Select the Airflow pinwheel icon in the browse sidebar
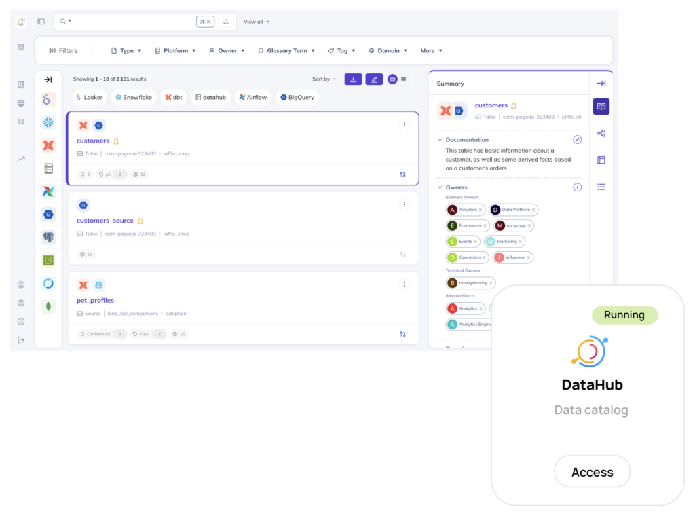Image resolution: width=695 pixels, height=516 pixels. [x=48, y=191]
